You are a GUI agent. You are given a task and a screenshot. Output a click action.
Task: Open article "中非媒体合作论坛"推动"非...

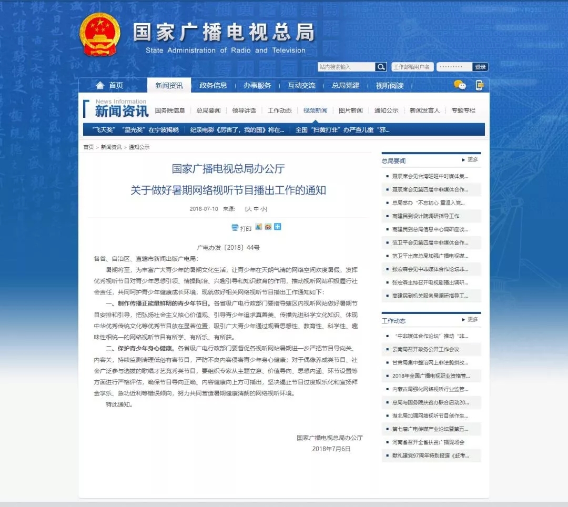point(431,336)
